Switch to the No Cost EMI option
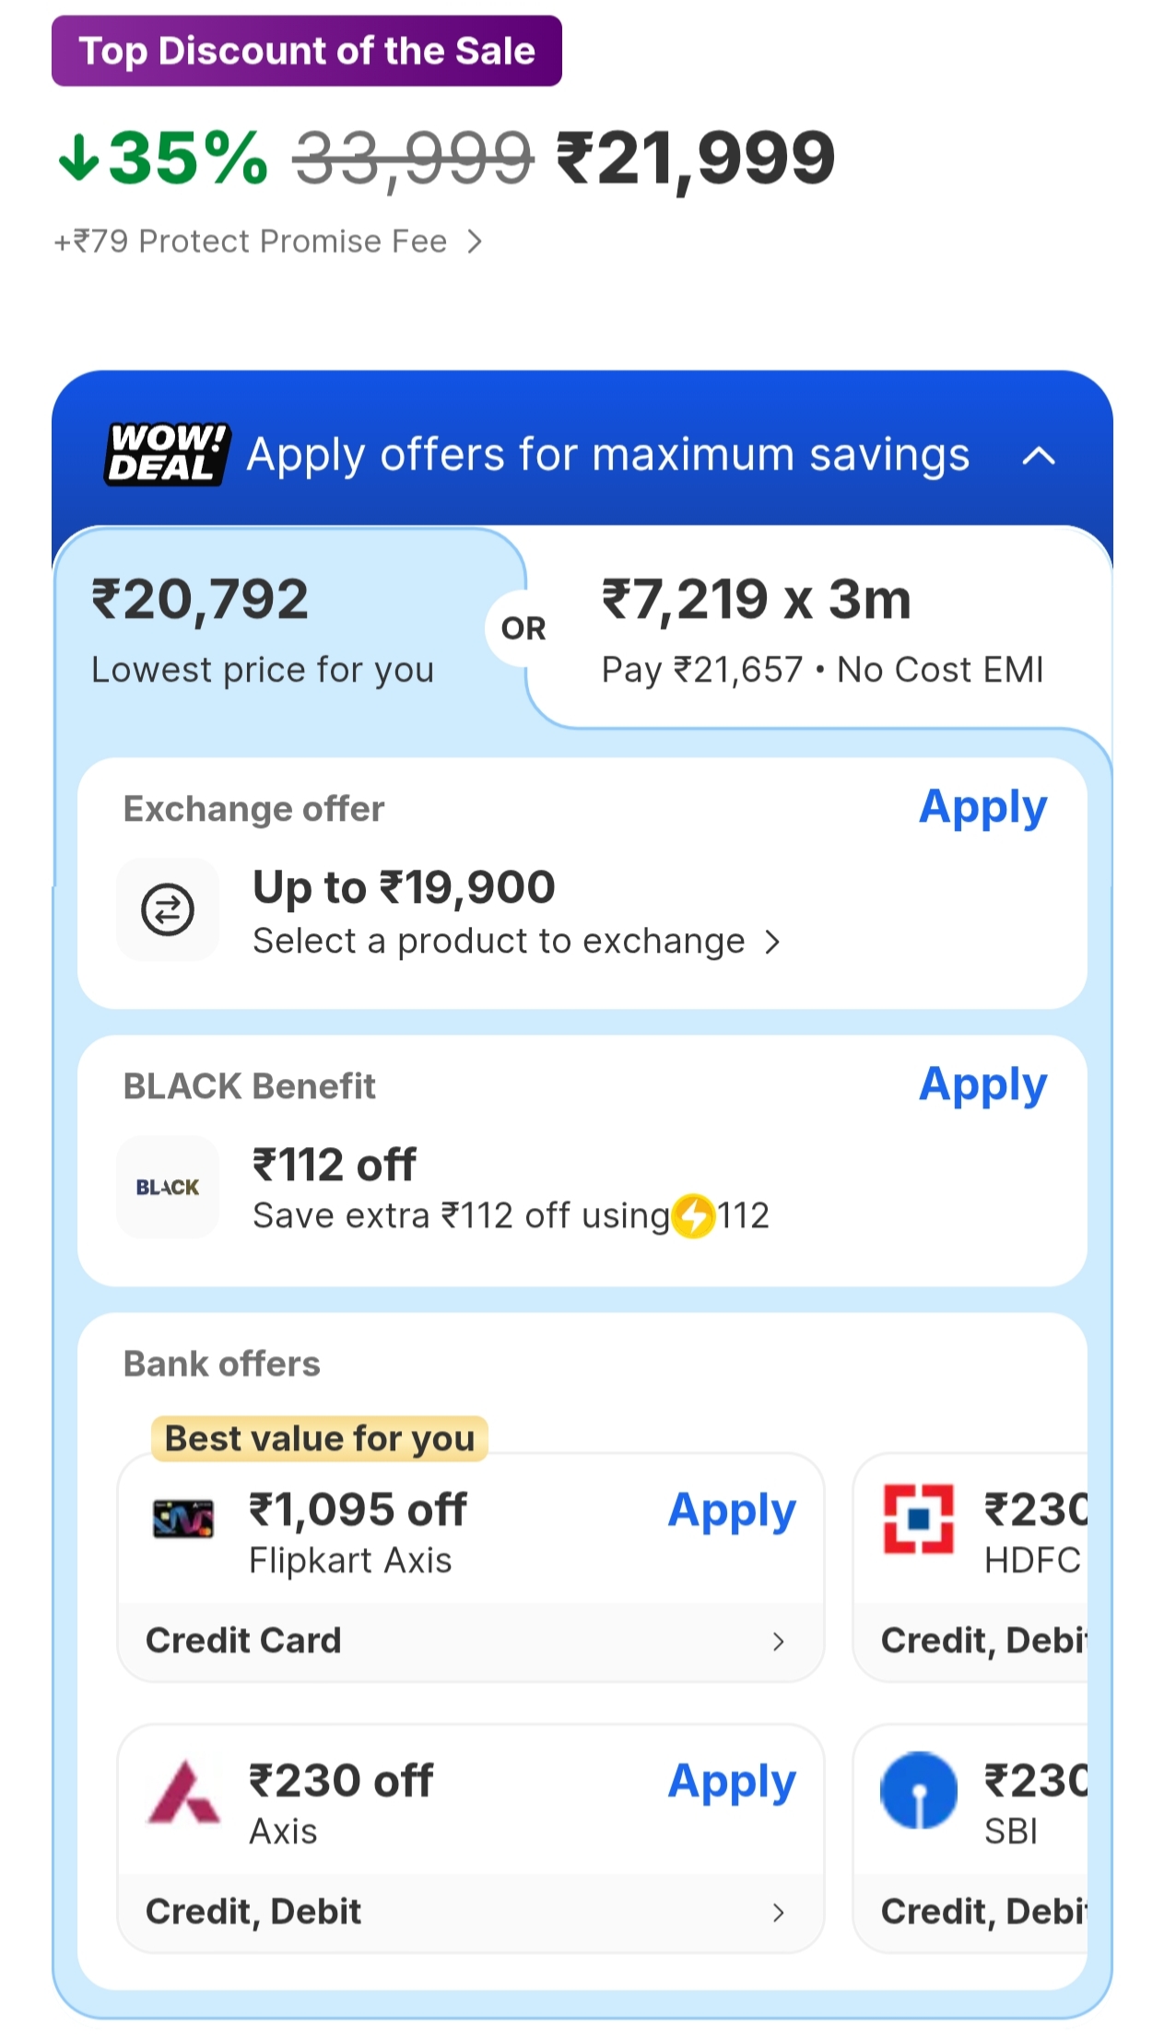Image resolution: width=1164 pixels, height=2039 pixels. coord(821,630)
